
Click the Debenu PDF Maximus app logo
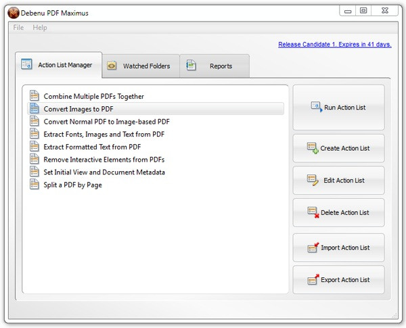point(14,13)
